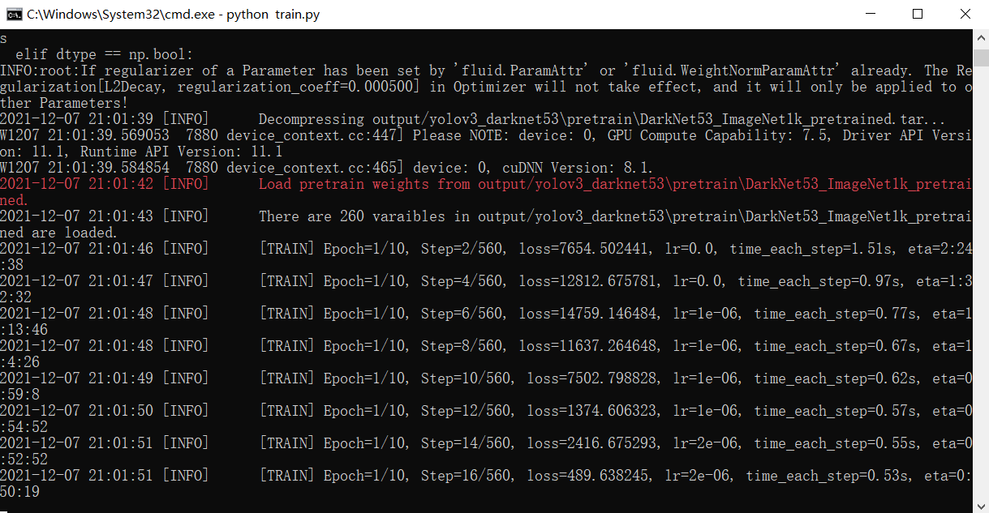Click the scrollbar down arrow

pyautogui.click(x=981, y=506)
